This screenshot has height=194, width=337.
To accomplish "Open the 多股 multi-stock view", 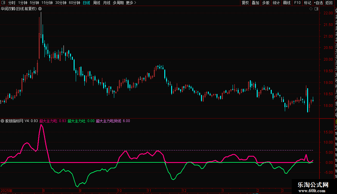I will click(266, 3).
